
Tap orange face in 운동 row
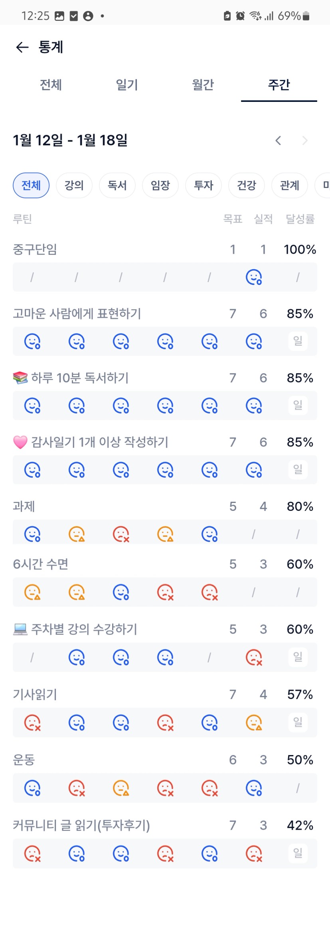pyautogui.click(x=121, y=788)
